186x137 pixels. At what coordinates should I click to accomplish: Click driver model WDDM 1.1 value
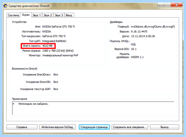click(137, 57)
